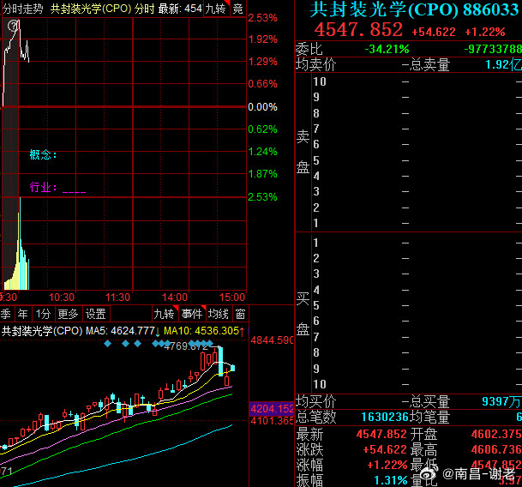Click the 开盘 value 4602.375
This screenshot has width=522, height=487.
click(496, 434)
